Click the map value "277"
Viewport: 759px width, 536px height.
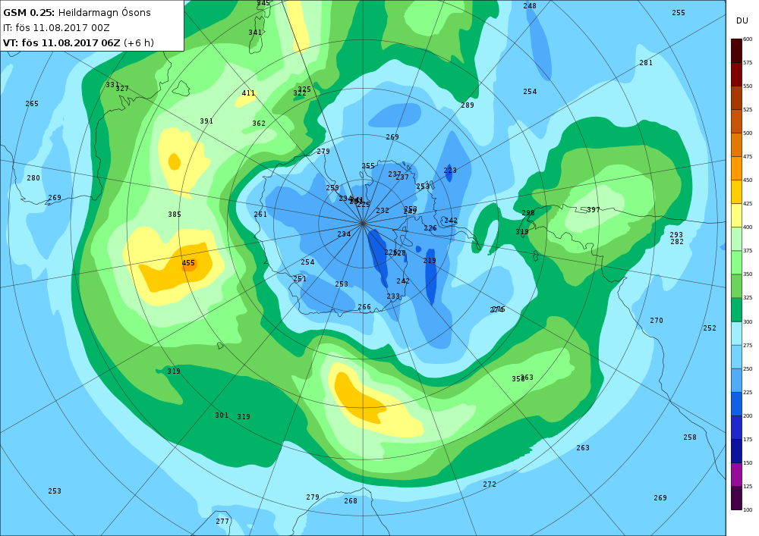tap(222, 522)
